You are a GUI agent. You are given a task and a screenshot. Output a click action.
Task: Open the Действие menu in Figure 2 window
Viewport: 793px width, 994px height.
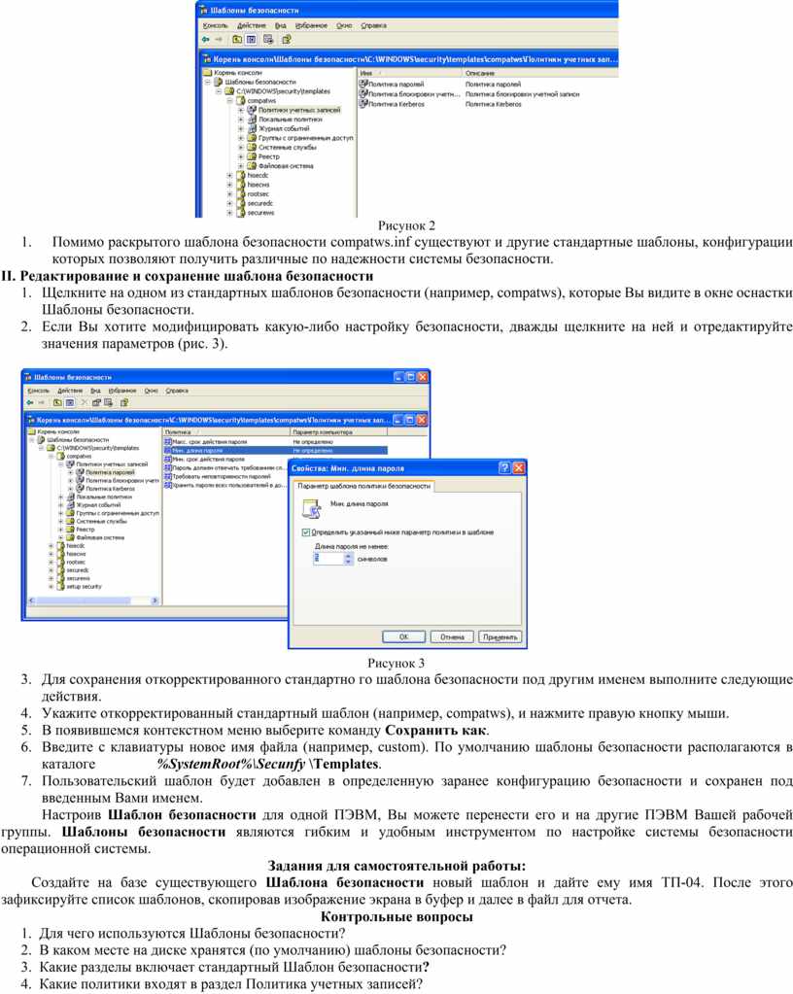click(250, 26)
